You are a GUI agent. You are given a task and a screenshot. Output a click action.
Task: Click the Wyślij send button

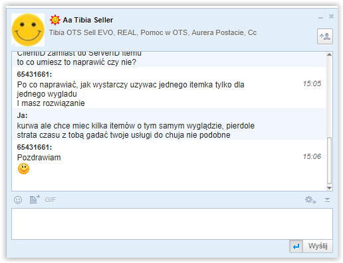pyautogui.click(x=318, y=246)
